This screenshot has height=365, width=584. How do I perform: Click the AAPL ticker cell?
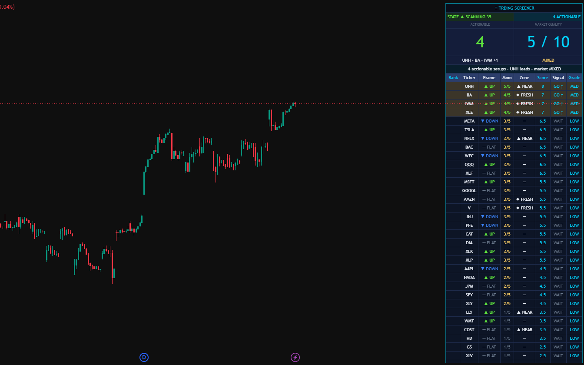(469, 269)
